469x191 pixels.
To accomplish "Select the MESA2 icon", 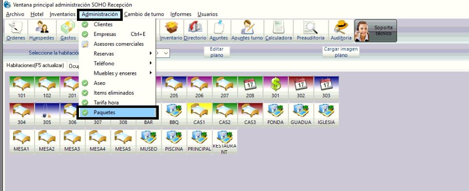I will click(x=47, y=141).
